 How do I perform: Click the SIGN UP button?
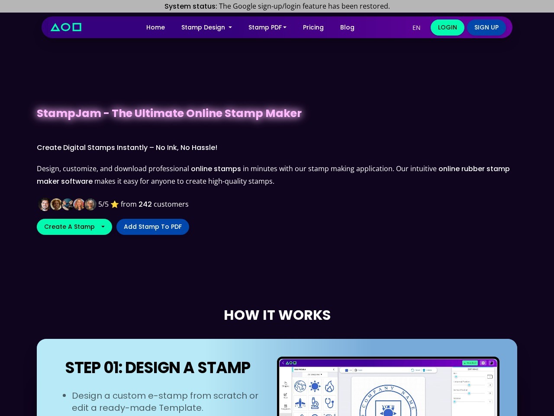[486, 27]
